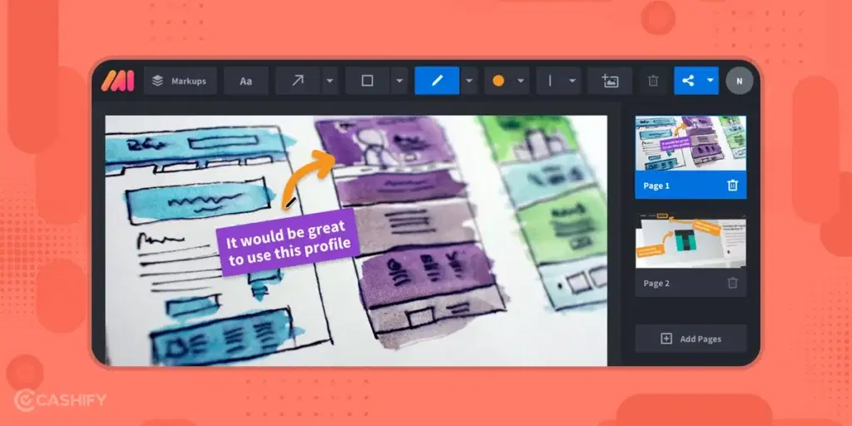Select the Page 1 thumbnail

[691, 143]
